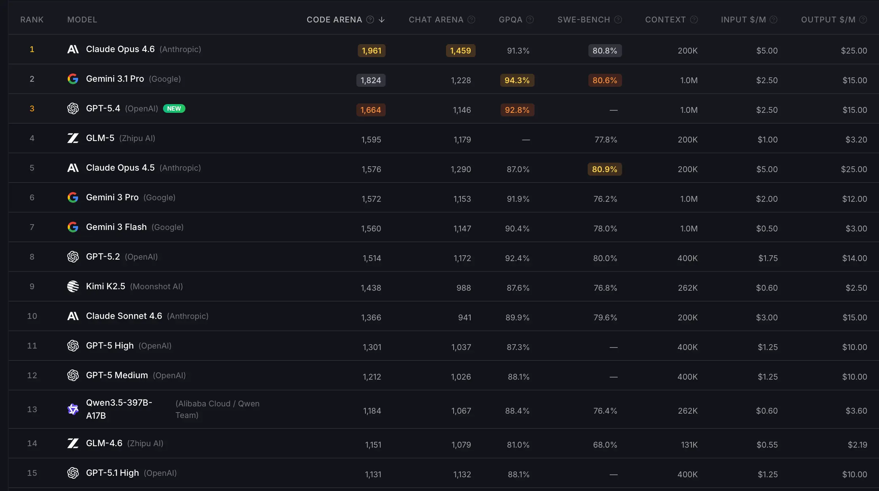Click the Context column help icon
Screen dimensions: 879x491
[694, 20]
